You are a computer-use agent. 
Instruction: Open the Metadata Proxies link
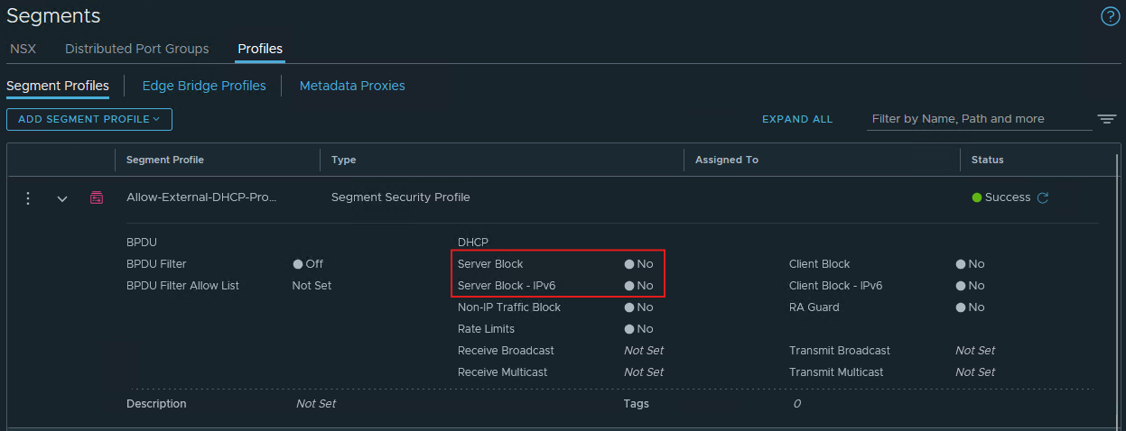[352, 86]
